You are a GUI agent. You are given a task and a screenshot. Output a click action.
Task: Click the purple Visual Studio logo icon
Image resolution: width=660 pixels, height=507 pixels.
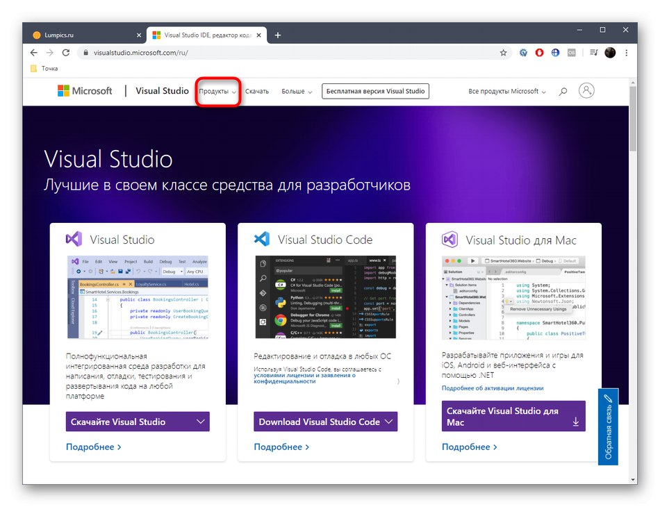[x=74, y=239]
